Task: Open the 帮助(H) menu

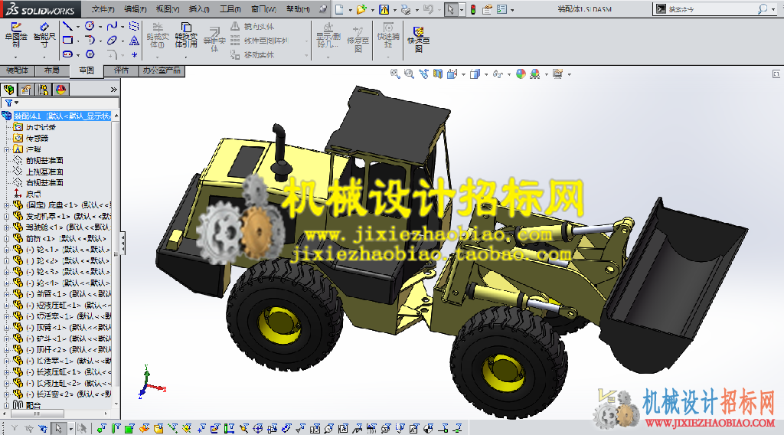Action: tap(298, 9)
